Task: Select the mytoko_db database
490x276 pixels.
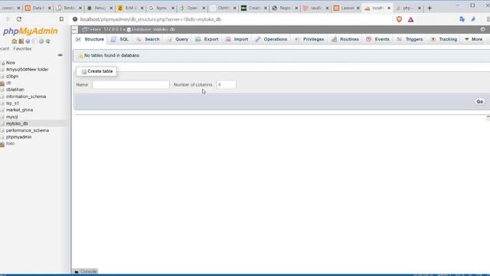Action: click(17, 123)
